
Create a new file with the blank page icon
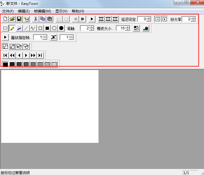pyautogui.click(x=5, y=19)
